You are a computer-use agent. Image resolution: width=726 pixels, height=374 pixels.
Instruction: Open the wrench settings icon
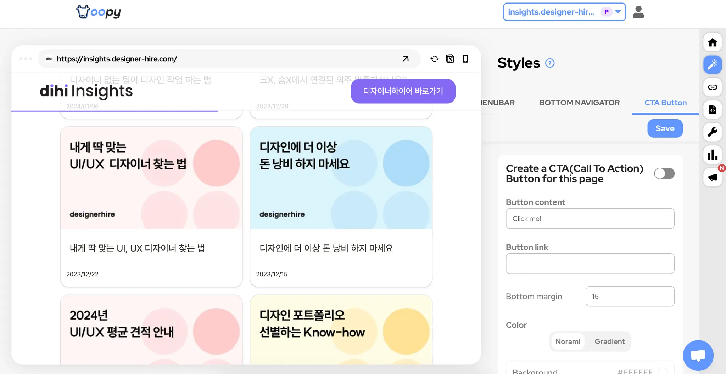click(713, 132)
